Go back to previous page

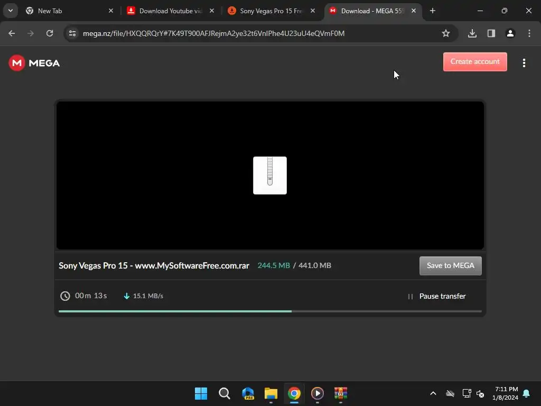(12, 33)
